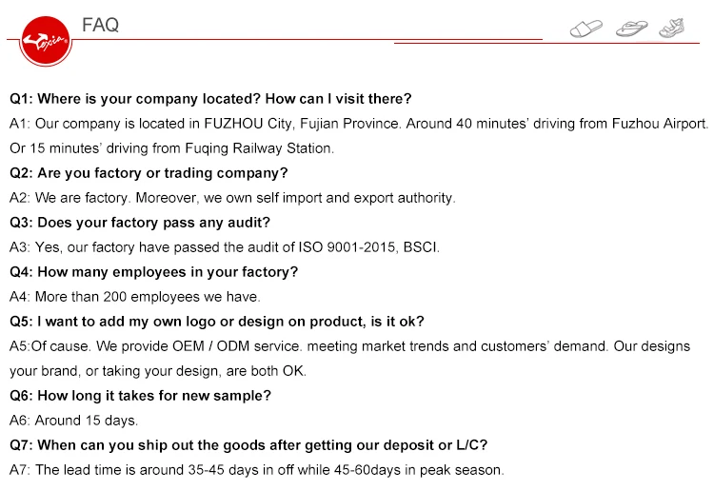The height and width of the screenshot is (491, 714).
Task: Click the A1 answer mentioning Fuzhou Airport
Action: [359, 124]
